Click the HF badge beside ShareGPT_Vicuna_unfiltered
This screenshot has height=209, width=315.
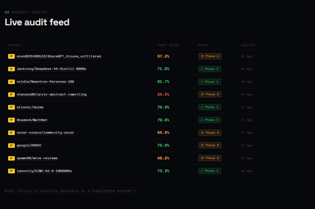click(x=11, y=56)
